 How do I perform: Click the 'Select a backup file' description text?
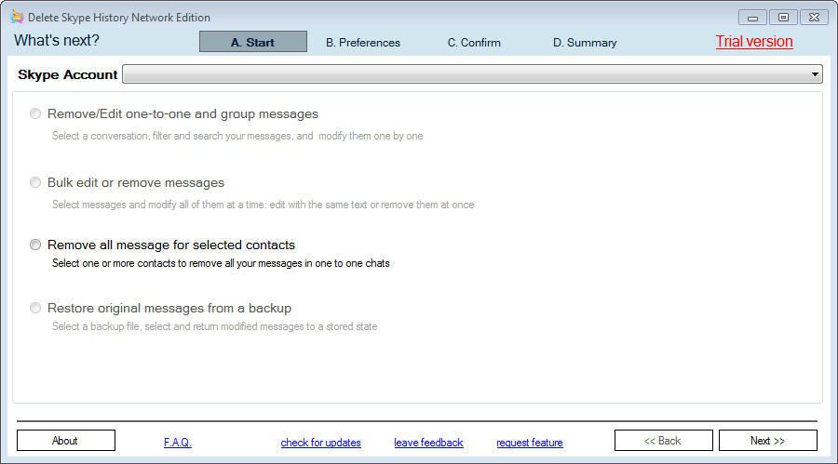point(215,326)
